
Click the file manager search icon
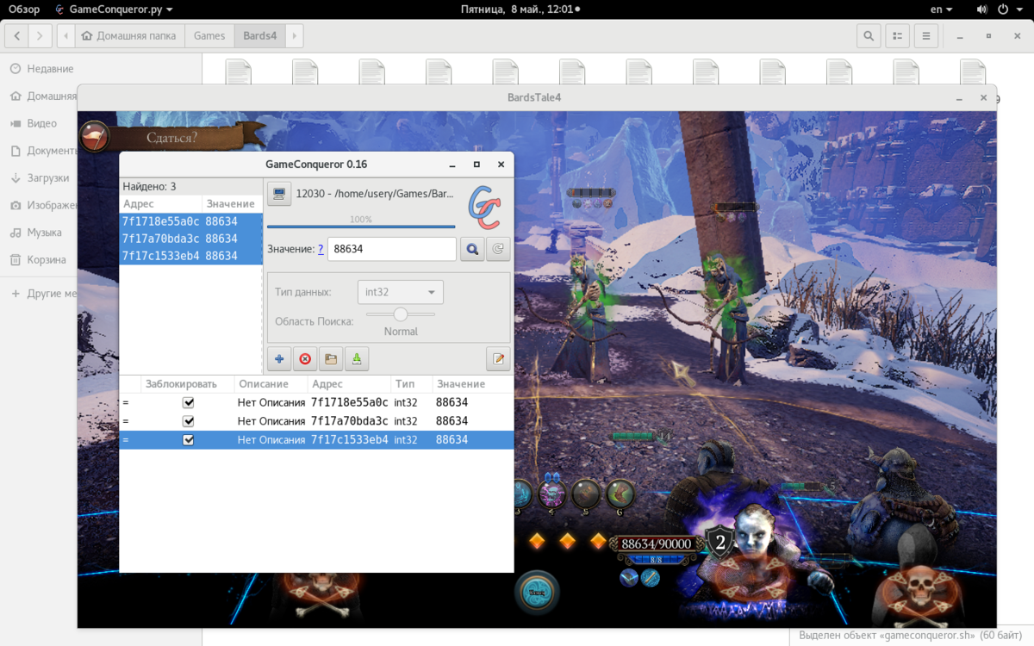point(869,36)
